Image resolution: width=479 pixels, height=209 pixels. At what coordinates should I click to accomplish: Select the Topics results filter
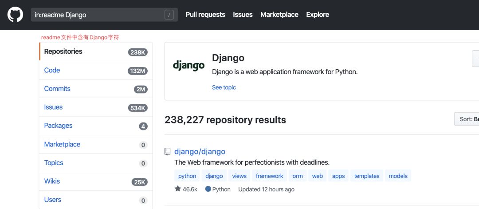click(96, 163)
